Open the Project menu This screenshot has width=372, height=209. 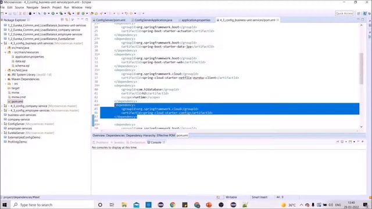click(x=57, y=8)
